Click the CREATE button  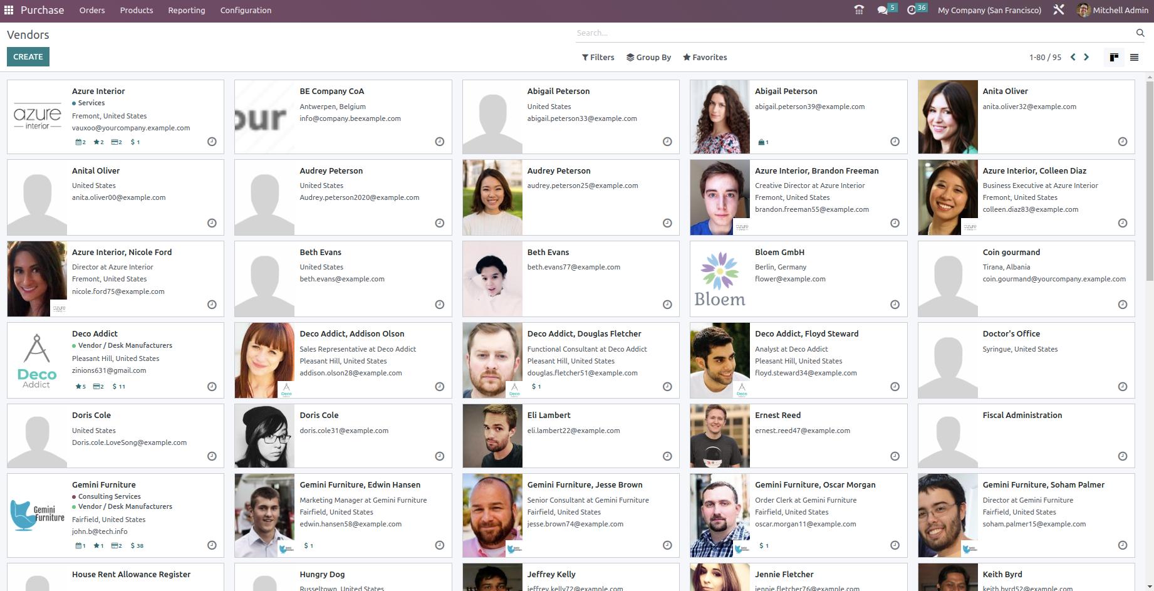[28, 57]
